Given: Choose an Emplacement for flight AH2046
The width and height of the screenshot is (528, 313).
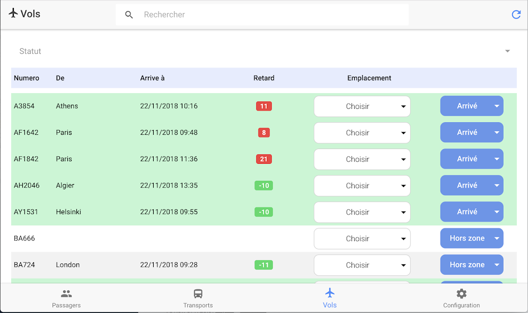Looking at the screenshot, I should click(x=362, y=186).
